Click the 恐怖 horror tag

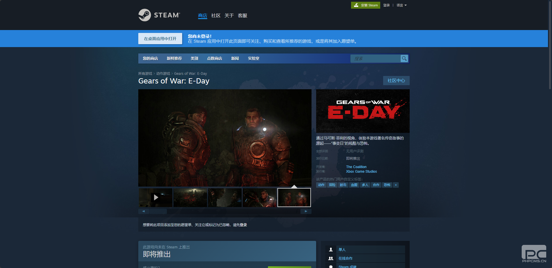(x=387, y=185)
